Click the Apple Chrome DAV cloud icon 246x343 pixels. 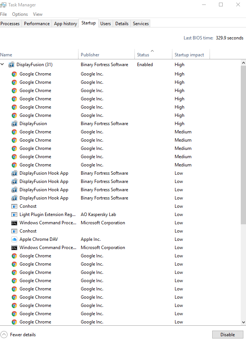coord(14,239)
